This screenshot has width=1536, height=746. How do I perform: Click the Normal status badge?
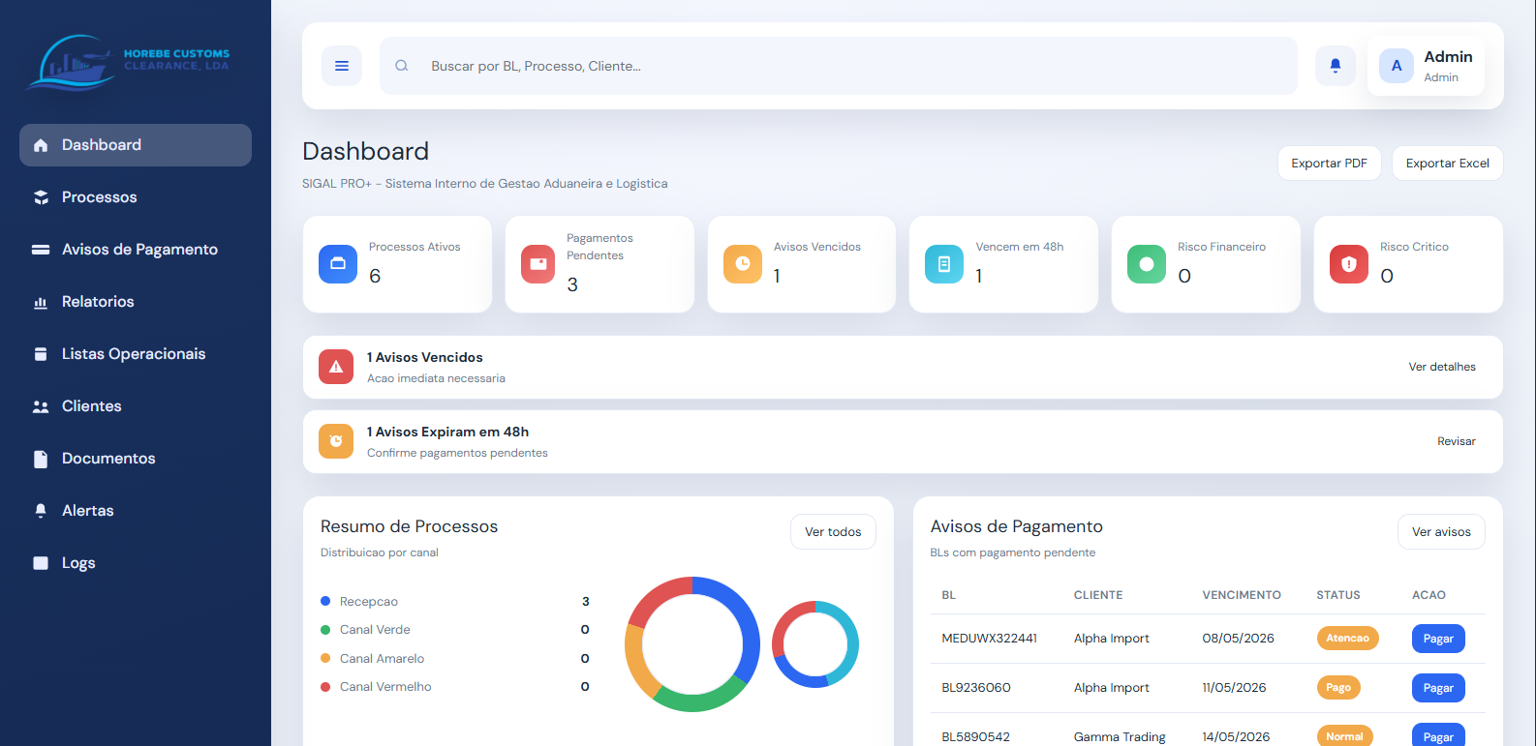coord(1344,736)
